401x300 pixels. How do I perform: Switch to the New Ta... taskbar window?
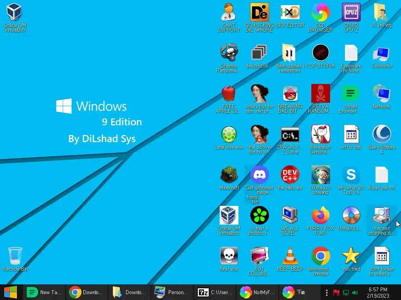point(44,292)
